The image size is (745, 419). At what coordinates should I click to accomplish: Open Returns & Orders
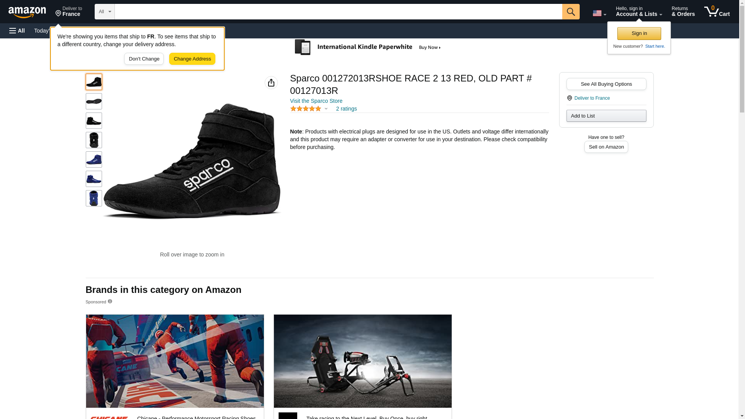tap(683, 12)
